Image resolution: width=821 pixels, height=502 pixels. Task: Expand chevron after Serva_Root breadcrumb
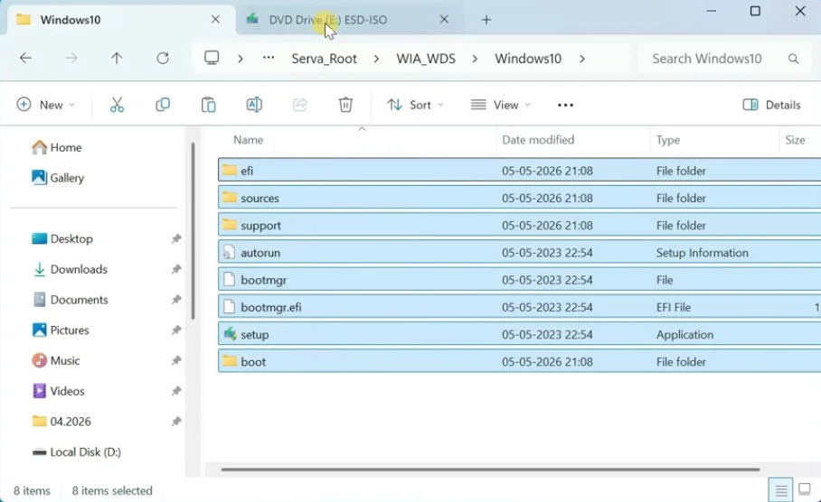tap(376, 59)
